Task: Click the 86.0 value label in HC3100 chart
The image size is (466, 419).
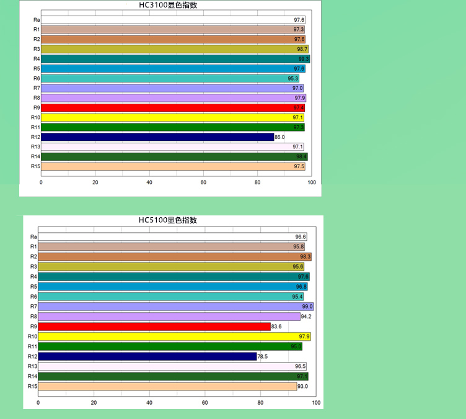Action: tap(279, 137)
